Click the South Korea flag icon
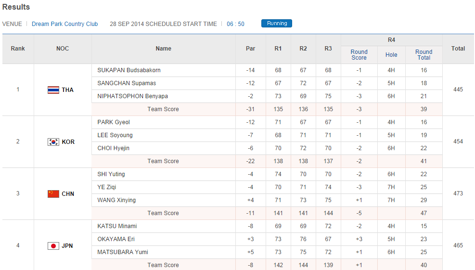475x270 pixels. coord(53,142)
